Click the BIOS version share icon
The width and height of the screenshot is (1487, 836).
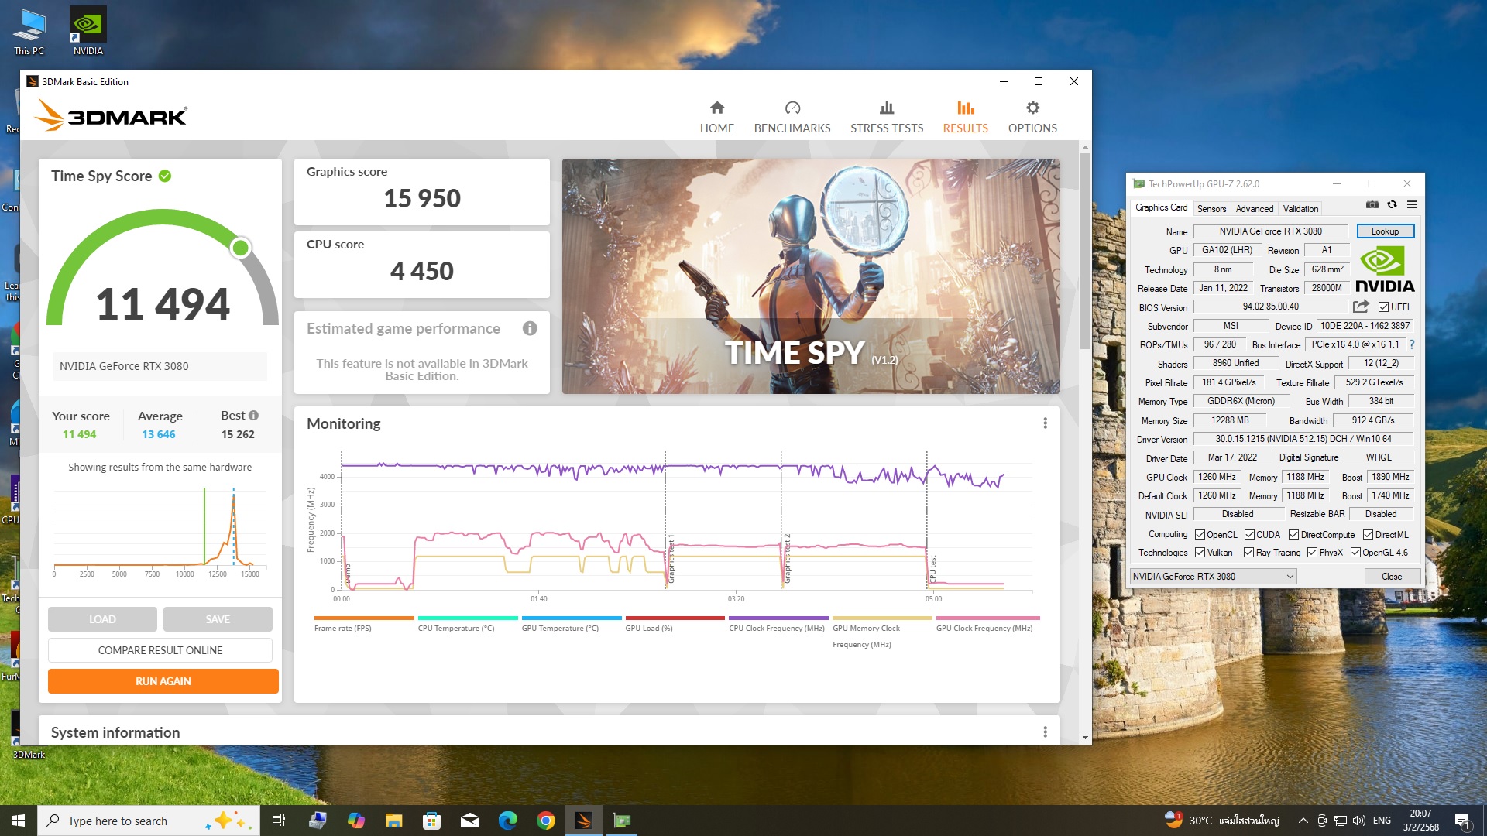(x=1361, y=307)
